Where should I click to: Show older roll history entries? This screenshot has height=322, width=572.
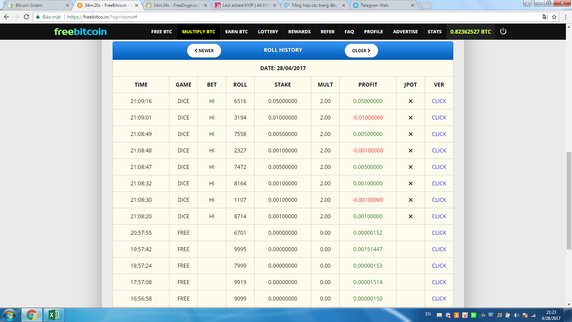[361, 51]
